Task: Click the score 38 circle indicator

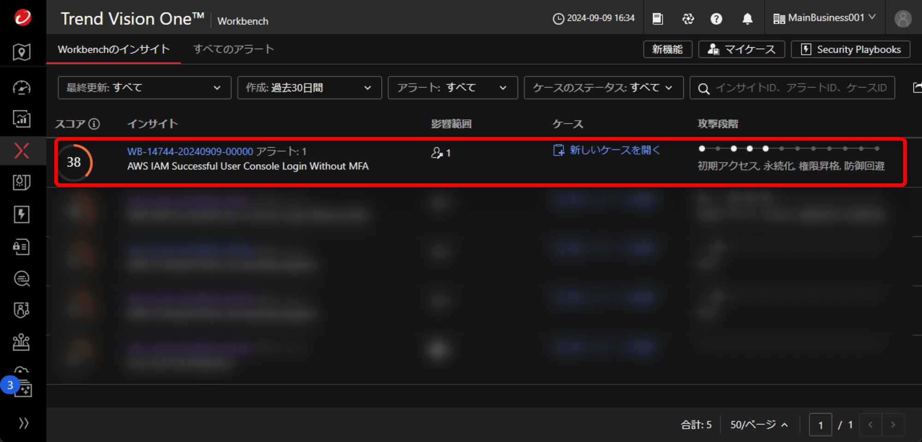Action: pos(74,162)
